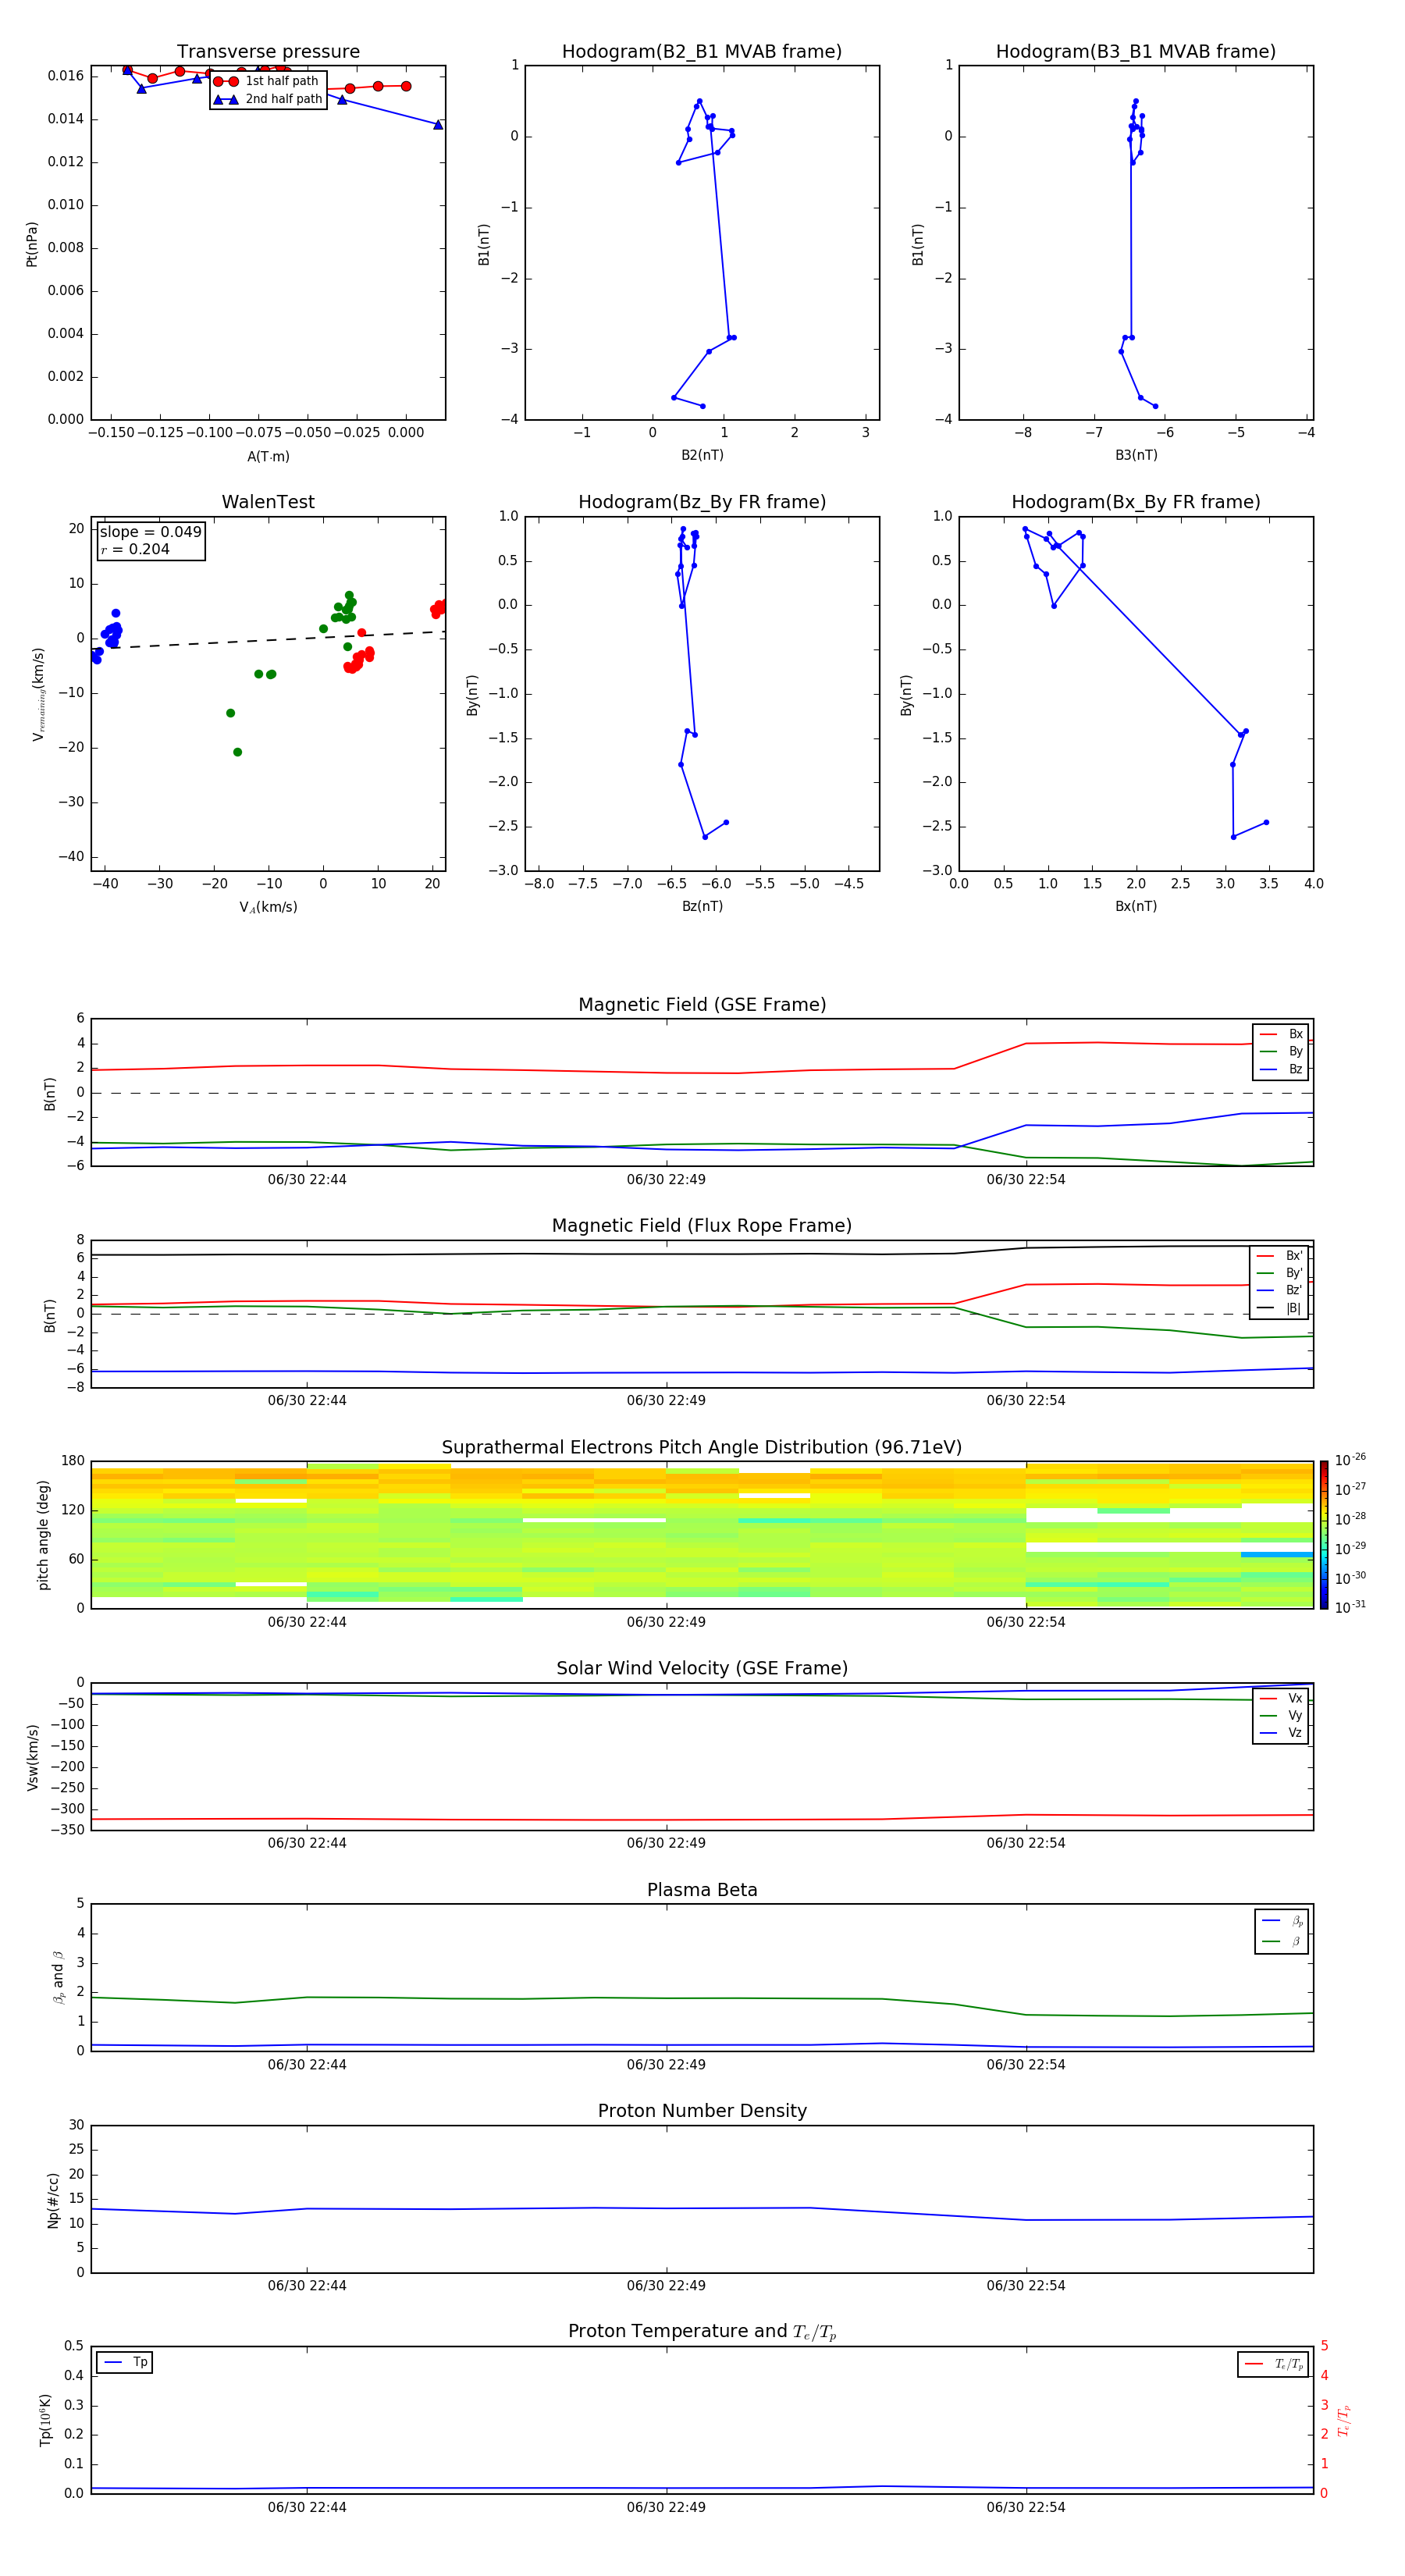Click the 'Te/Tp' legend entry
This screenshot has width=1405, height=2576.
click(x=1274, y=2365)
